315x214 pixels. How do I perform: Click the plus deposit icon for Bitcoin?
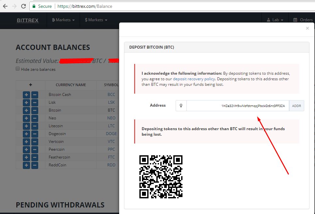pos(26,110)
